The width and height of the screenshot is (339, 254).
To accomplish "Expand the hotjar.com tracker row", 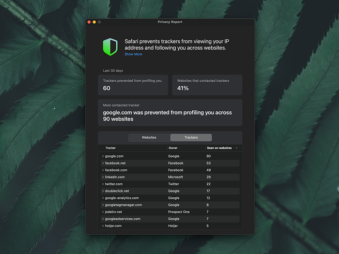I will (x=103, y=226).
